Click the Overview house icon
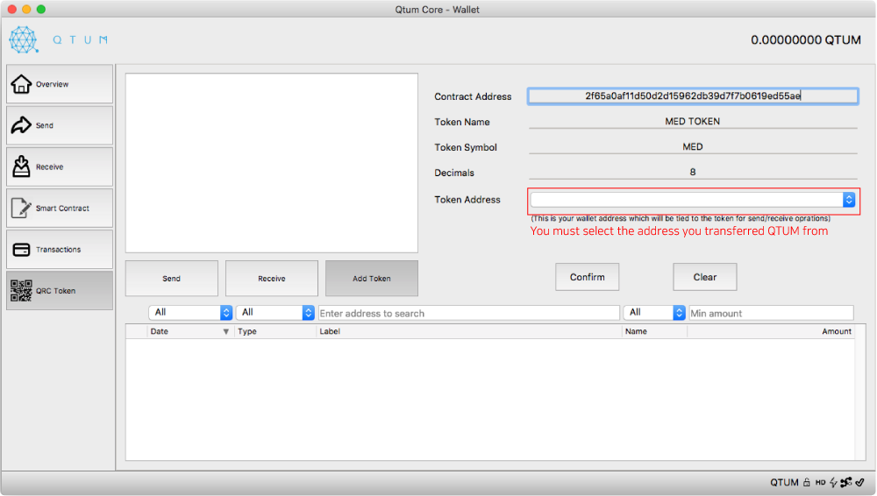877x496 pixels. [x=21, y=84]
